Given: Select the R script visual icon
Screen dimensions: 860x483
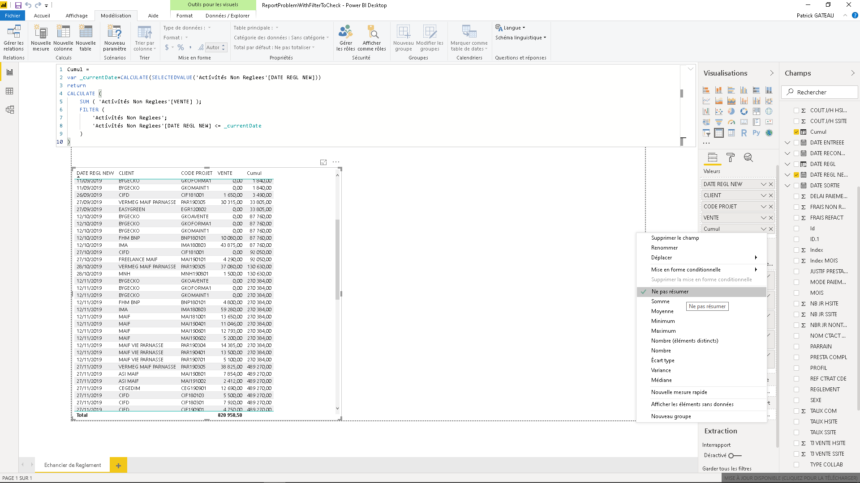Looking at the screenshot, I should (x=744, y=133).
